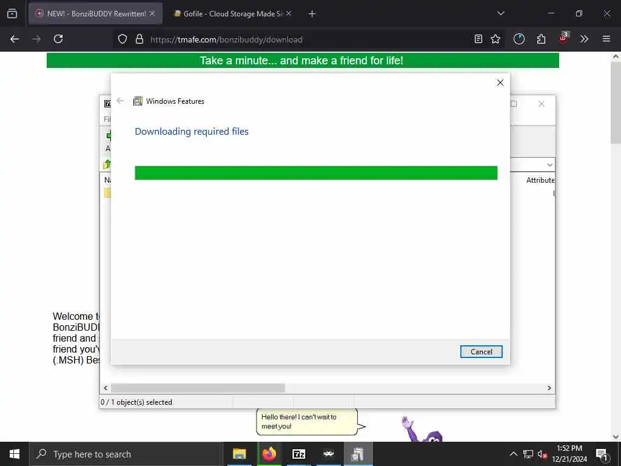Open the Extensions puzzle icon
The width and height of the screenshot is (621, 466).
541,39
